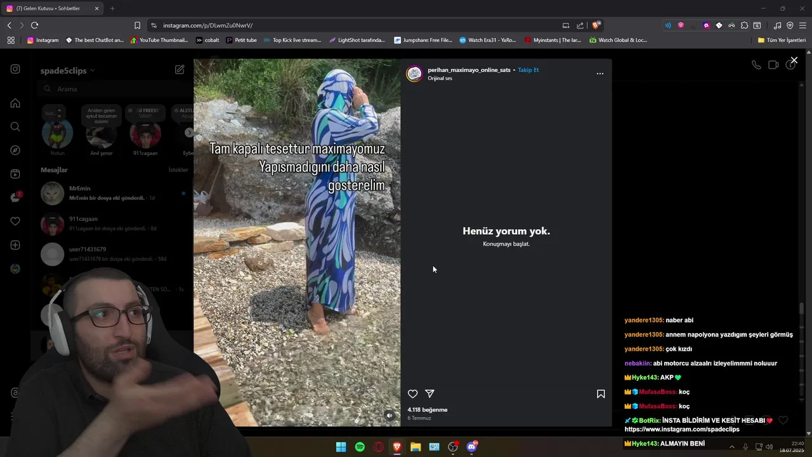Share page using browser share icon

pos(580,25)
